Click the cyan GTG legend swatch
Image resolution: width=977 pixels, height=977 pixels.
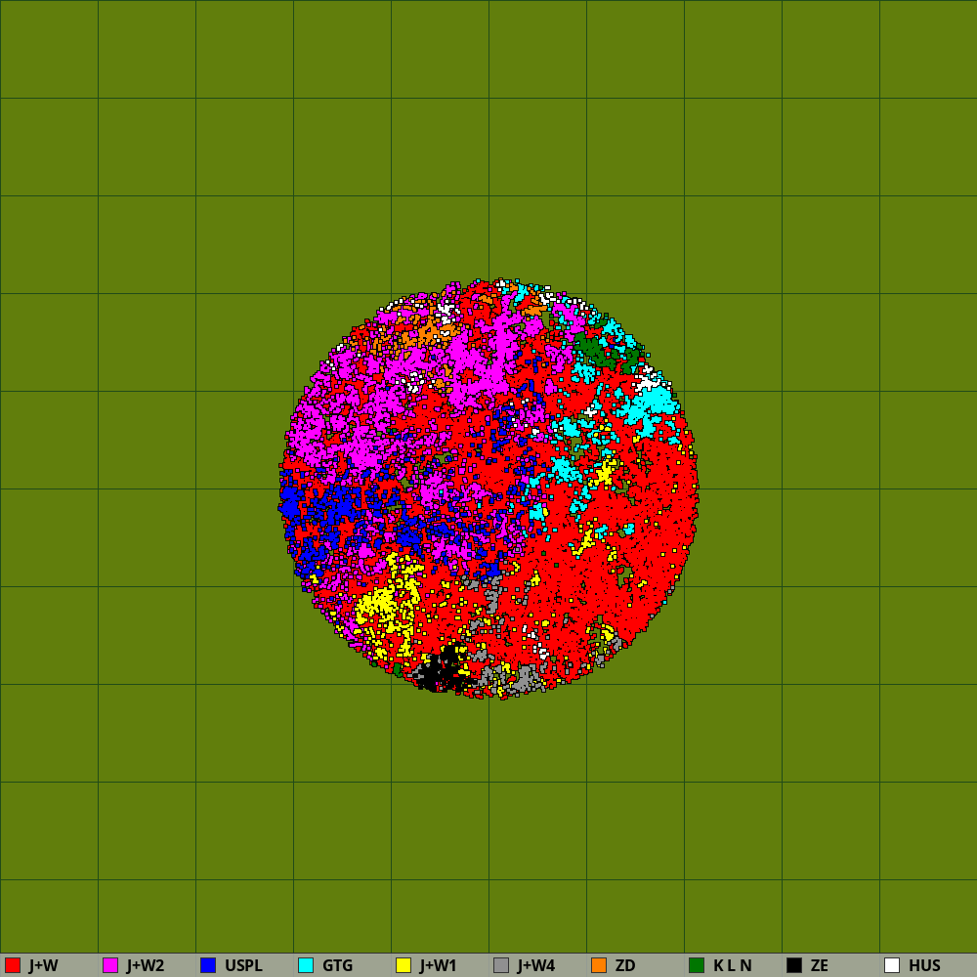(306, 965)
